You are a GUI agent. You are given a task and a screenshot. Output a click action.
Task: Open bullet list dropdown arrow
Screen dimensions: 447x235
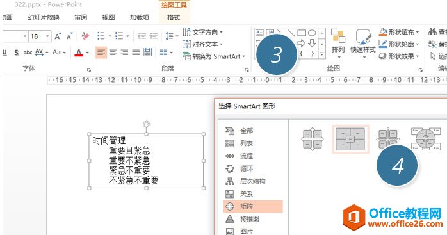[x=110, y=36]
